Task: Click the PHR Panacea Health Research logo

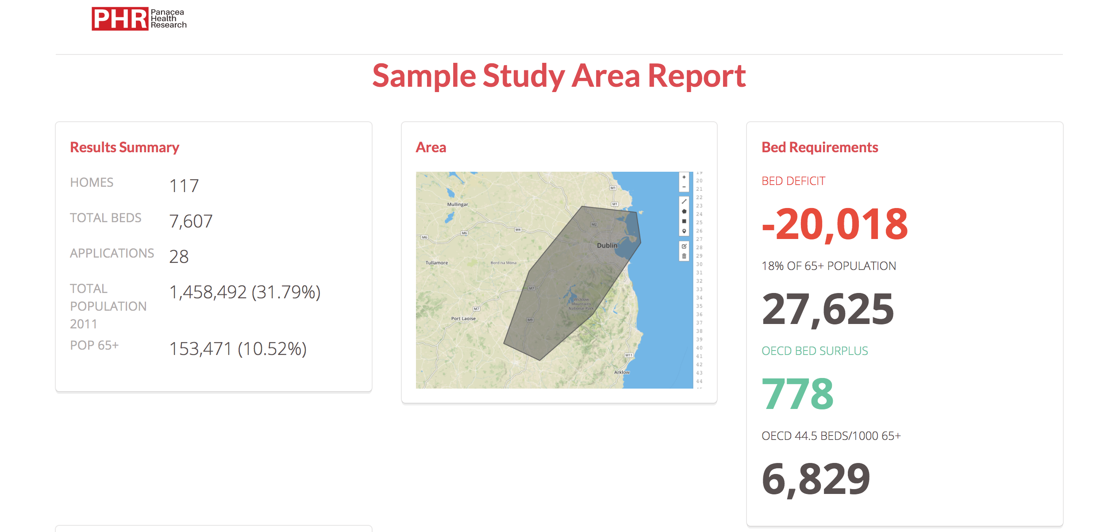Action: tap(139, 19)
